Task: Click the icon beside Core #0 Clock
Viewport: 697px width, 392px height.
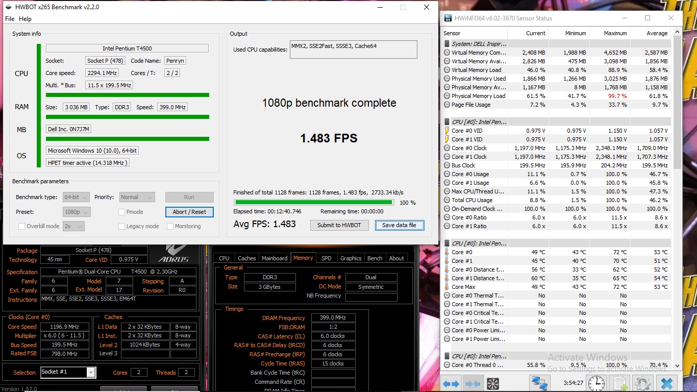Action: pos(447,148)
